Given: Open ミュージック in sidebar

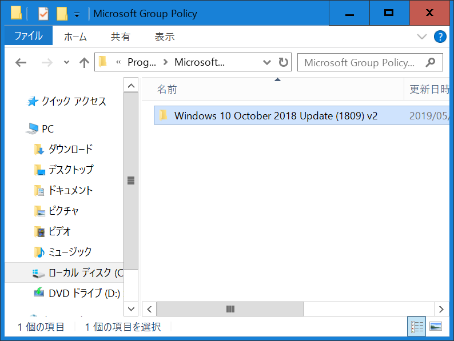Looking at the screenshot, I should [x=70, y=252].
